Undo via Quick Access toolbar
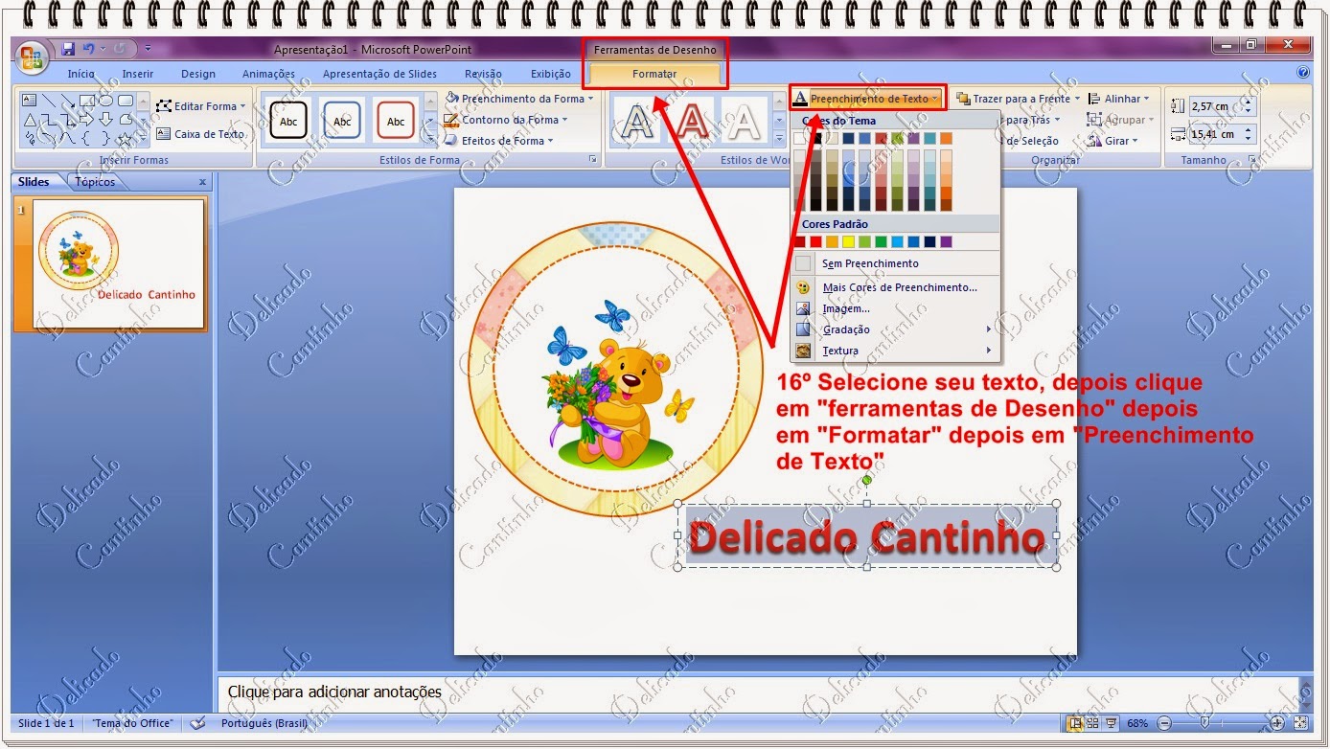1330x749 pixels. click(89, 49)
